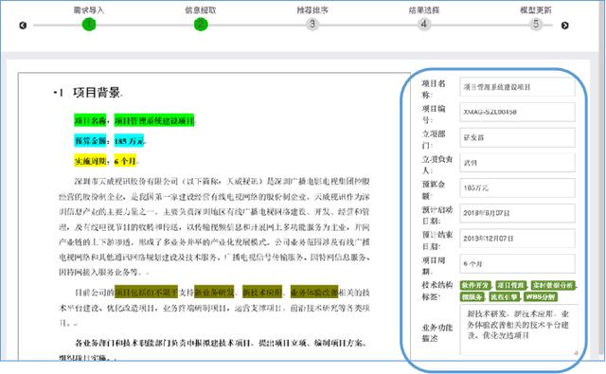This screenshot has width=606, height=374.
Task: Click the olive highlighted 业务体验改善 phrase
Action: (x=314, y=292)
